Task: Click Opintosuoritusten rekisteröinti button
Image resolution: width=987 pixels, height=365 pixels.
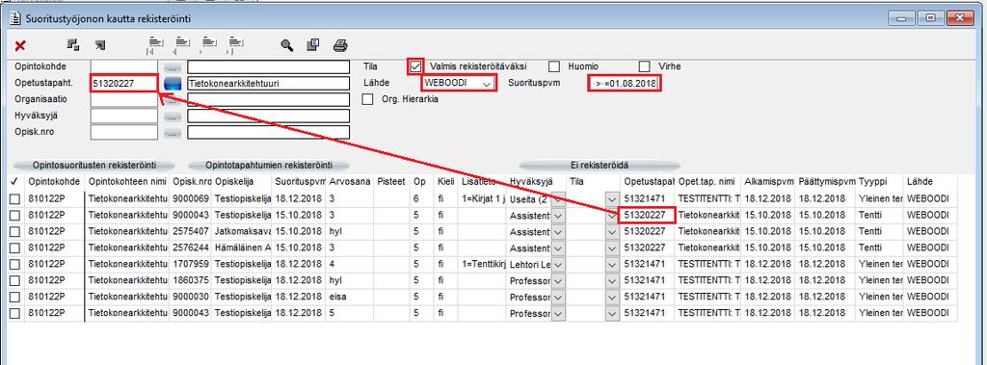Action: (94, 165)
